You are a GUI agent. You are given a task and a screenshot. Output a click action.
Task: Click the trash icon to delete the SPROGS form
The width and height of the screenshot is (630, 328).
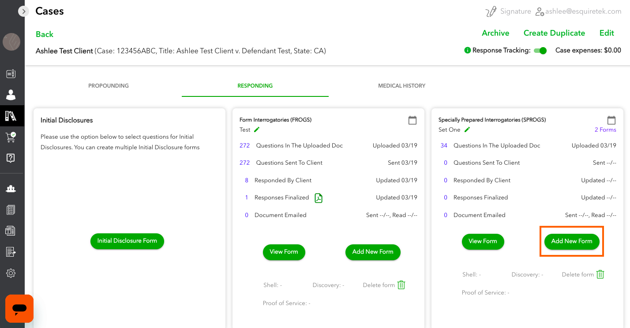600,274
